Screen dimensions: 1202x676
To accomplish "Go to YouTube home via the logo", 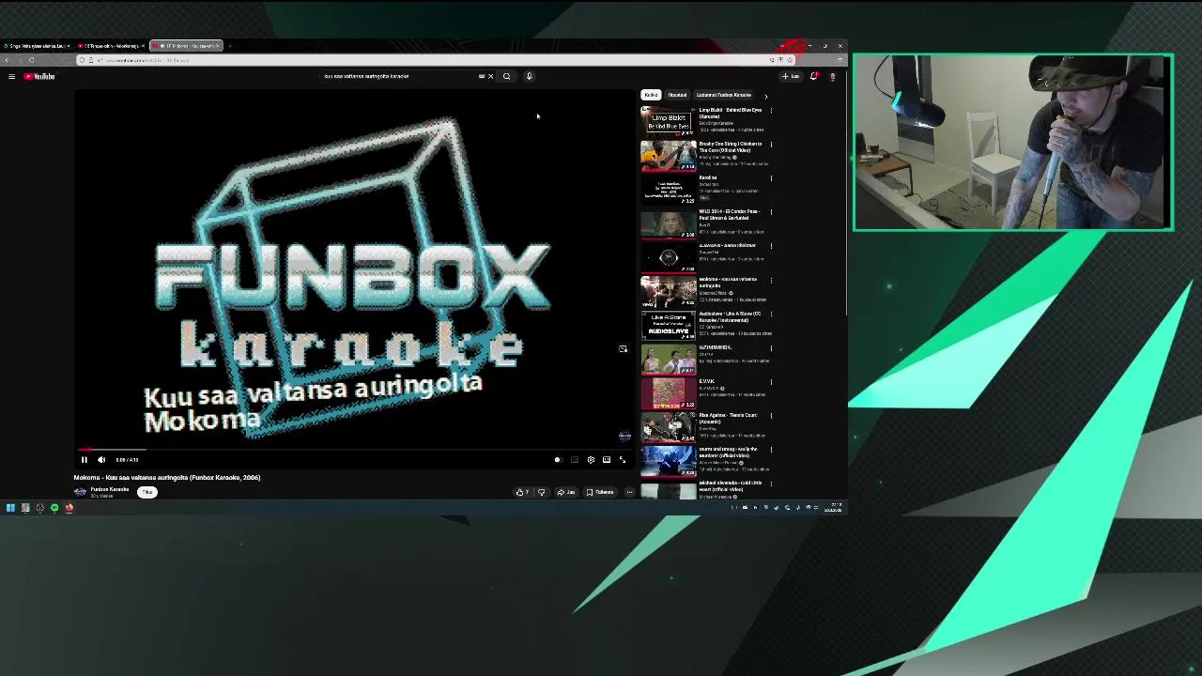I will coord(39,76).
